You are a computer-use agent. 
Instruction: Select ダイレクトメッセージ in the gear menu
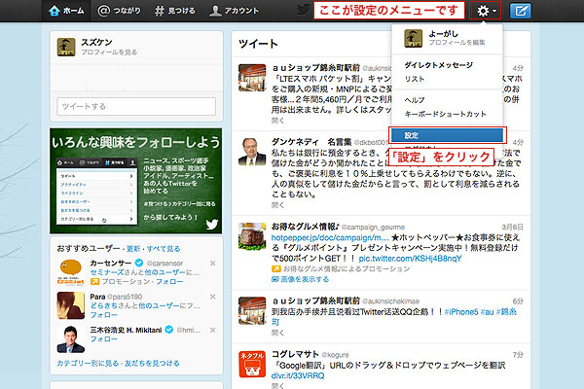pos(438,65)
